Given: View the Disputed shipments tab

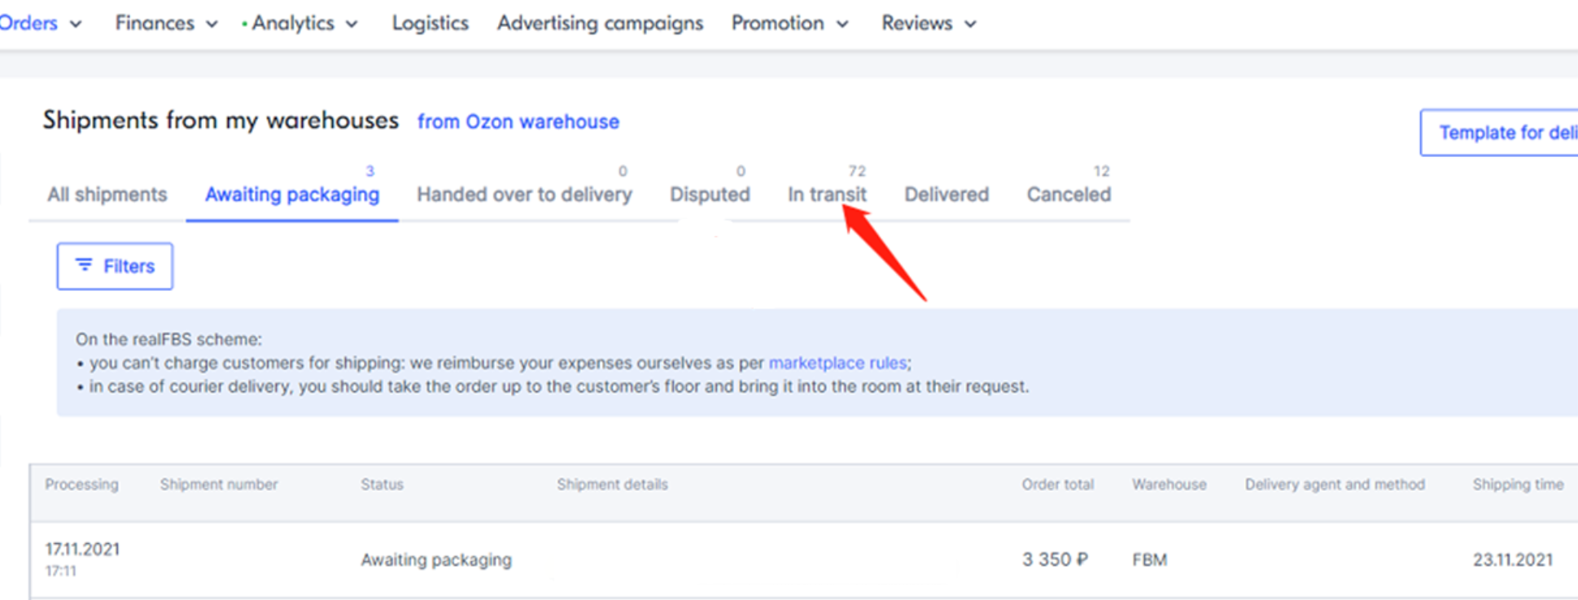Looking at the screenshot, I should tap(710, 195).
